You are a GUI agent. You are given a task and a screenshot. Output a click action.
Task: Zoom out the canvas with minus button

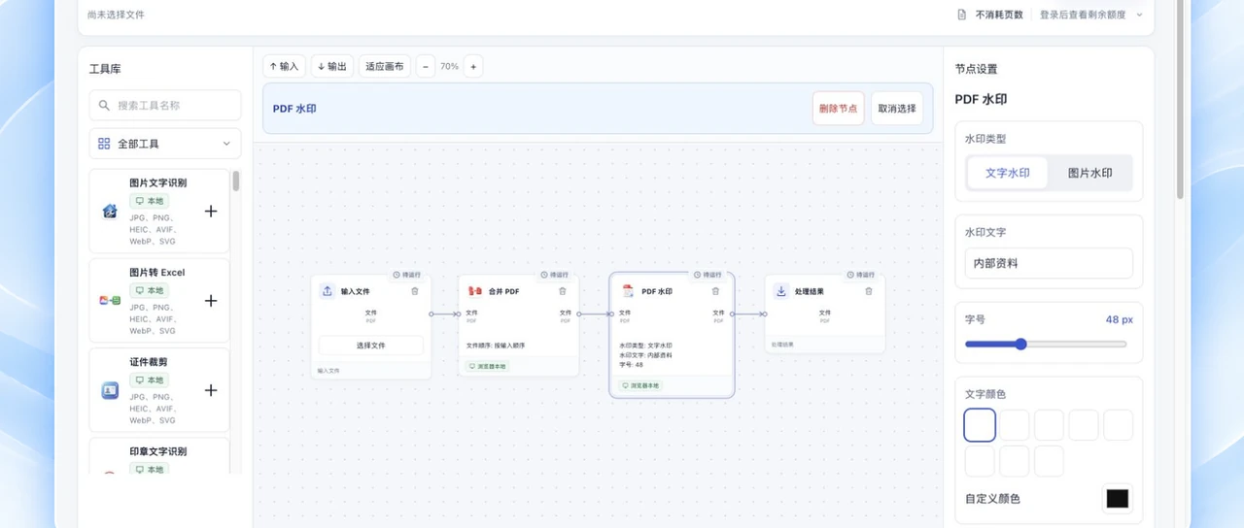[427, 66]
